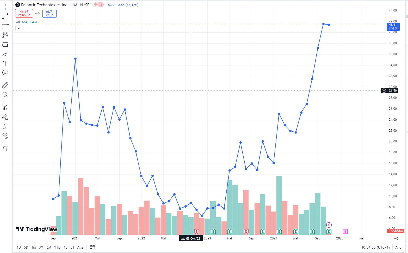Click the market status sun icon
The height and width of the screenshot is (253, 408).
coord(96,5)
